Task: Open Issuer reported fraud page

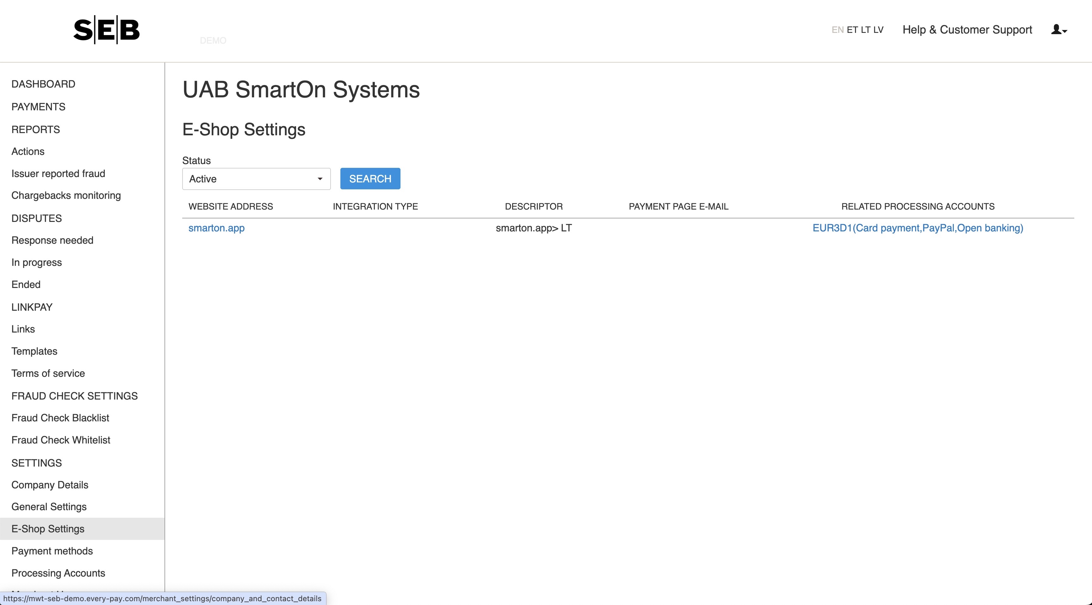Action: tap(58, 174)
